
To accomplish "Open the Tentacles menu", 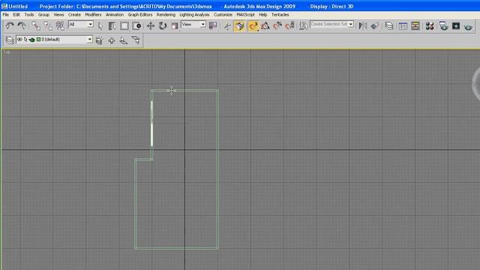I will (x=280, y=15).
